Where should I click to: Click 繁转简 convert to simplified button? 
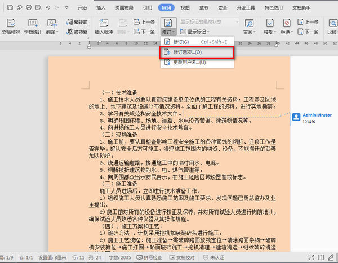(79, 21)
